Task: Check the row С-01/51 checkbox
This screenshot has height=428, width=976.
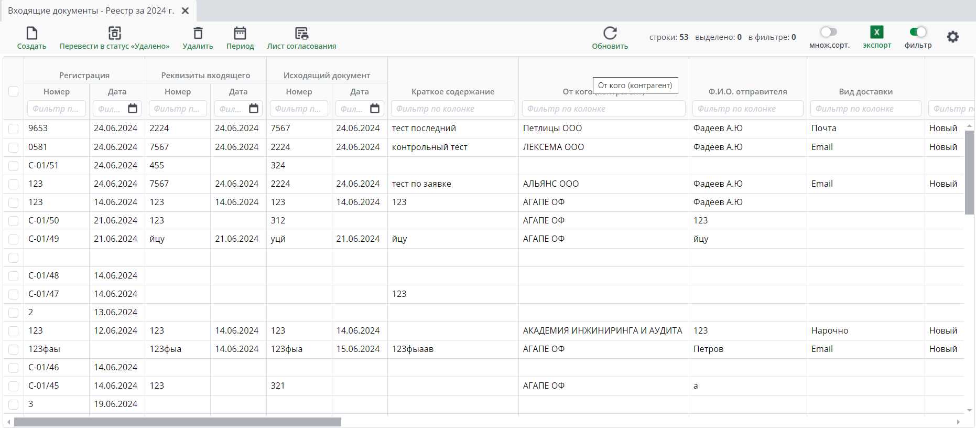Action: click(14, 166)
